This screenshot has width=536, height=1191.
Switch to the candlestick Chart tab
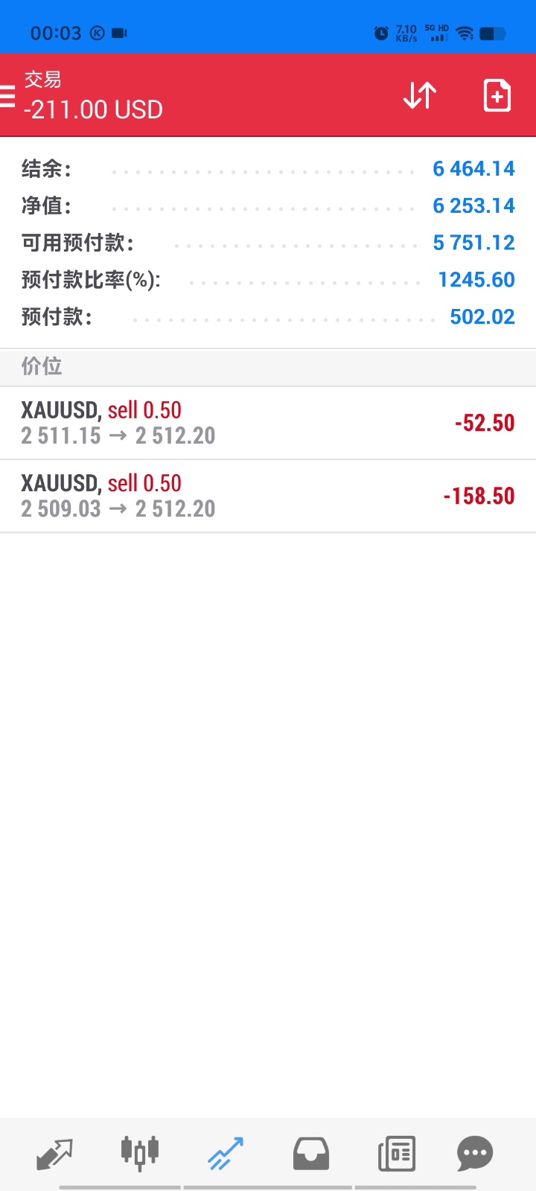tap(140, 1154)
